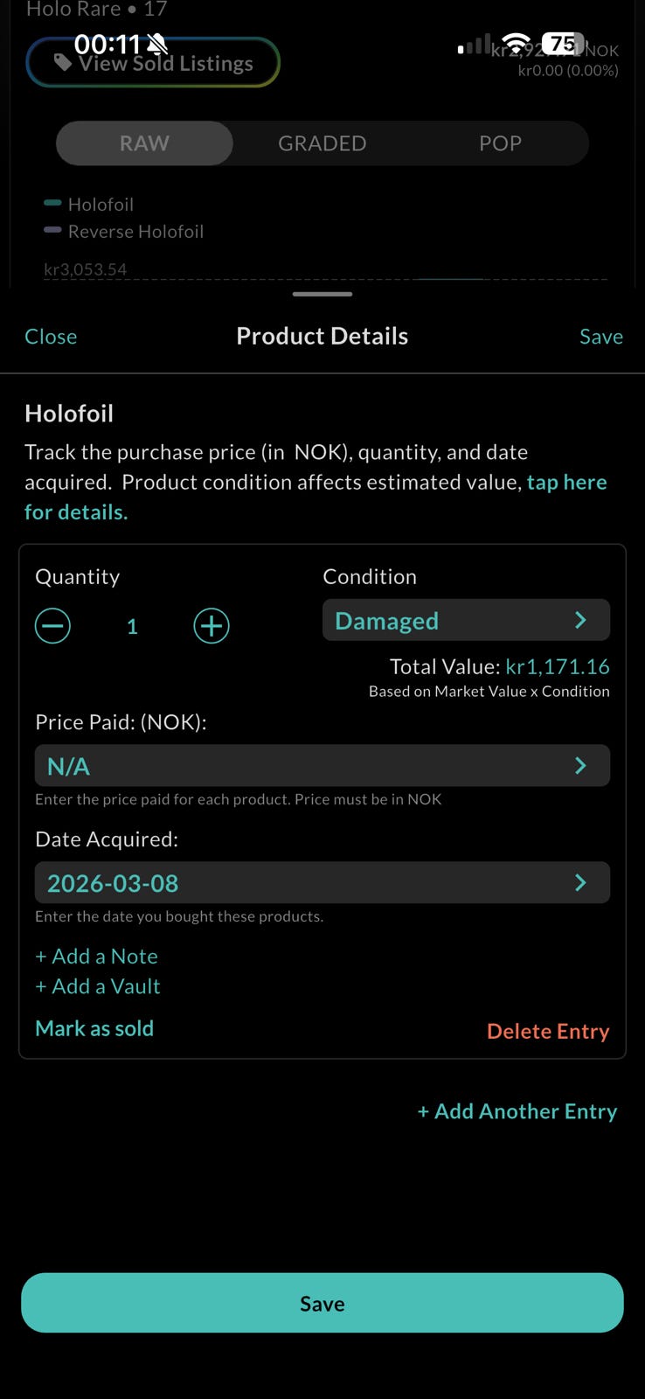This screenshot has width=645, height=1399.
Task: Tap the chevron arrow in Condition field
Action: click(x=580, y=621)
